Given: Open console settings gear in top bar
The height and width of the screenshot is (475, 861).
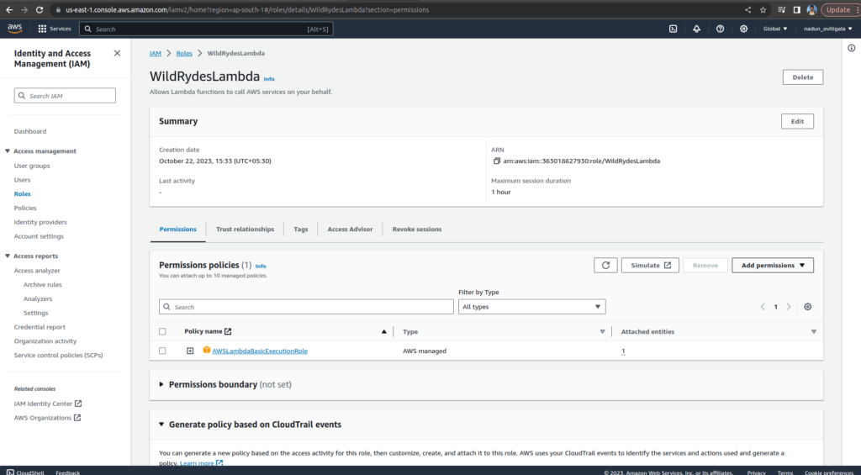Looking at the screenshot, I should click(743, 29).
